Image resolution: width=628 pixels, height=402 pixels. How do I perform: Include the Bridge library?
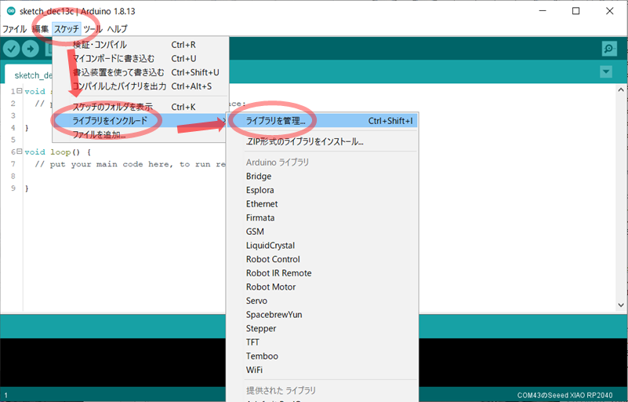[322, 176]
